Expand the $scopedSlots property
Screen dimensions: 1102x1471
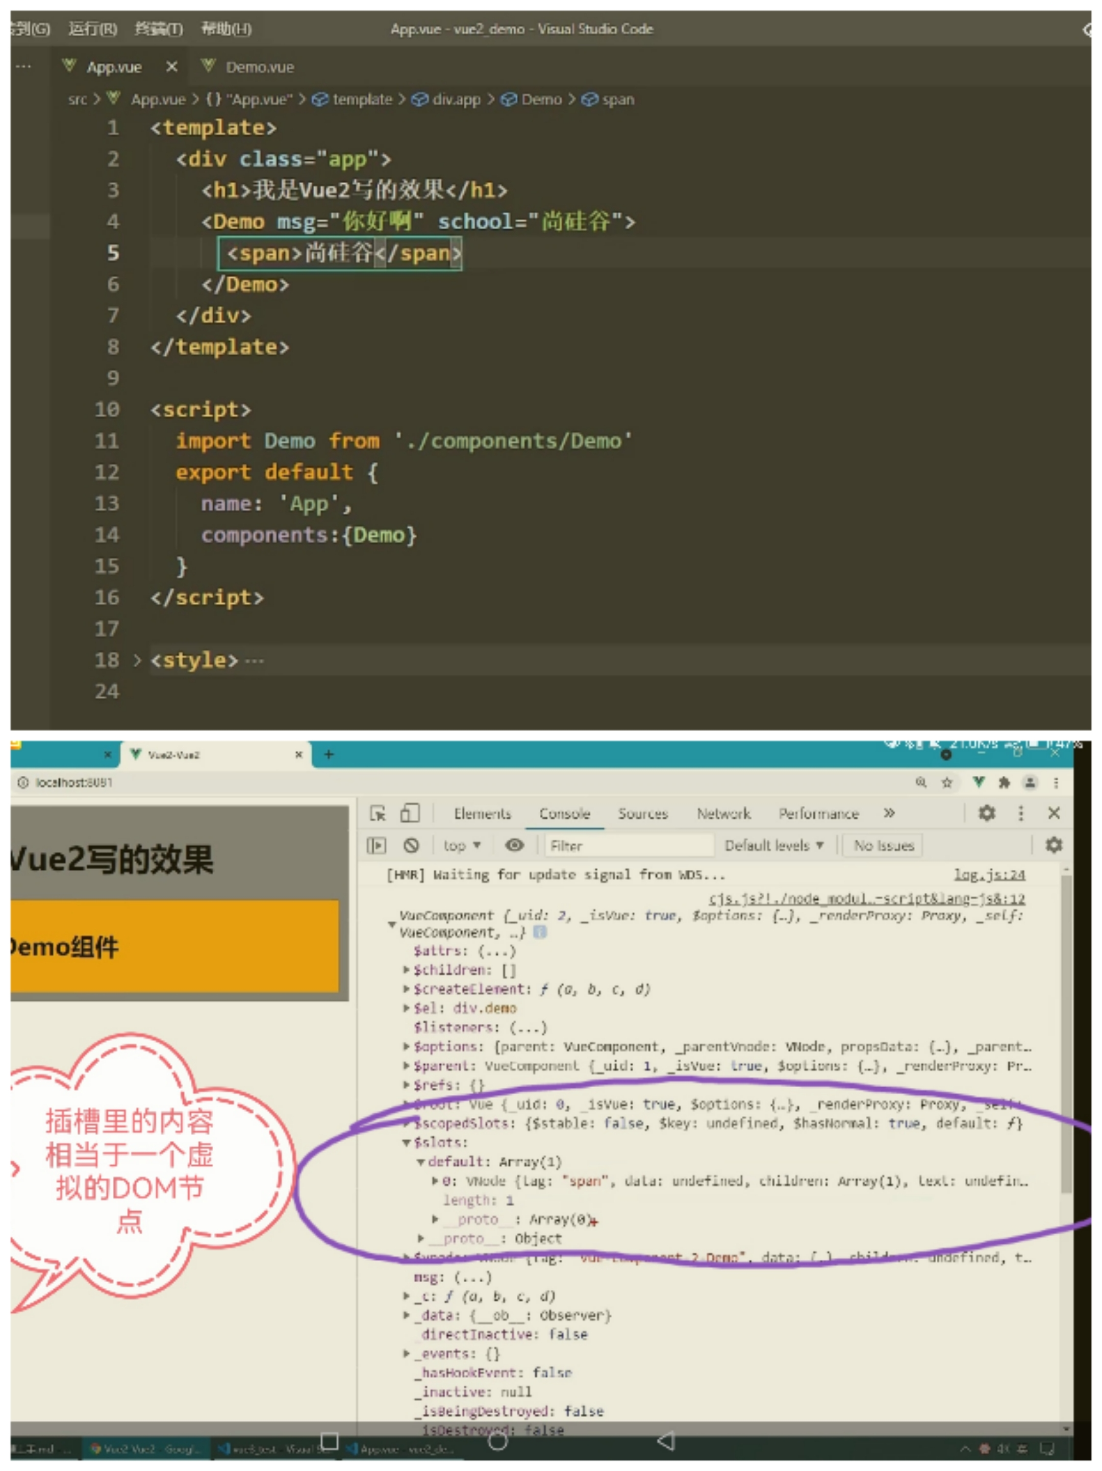(407, 1123)
